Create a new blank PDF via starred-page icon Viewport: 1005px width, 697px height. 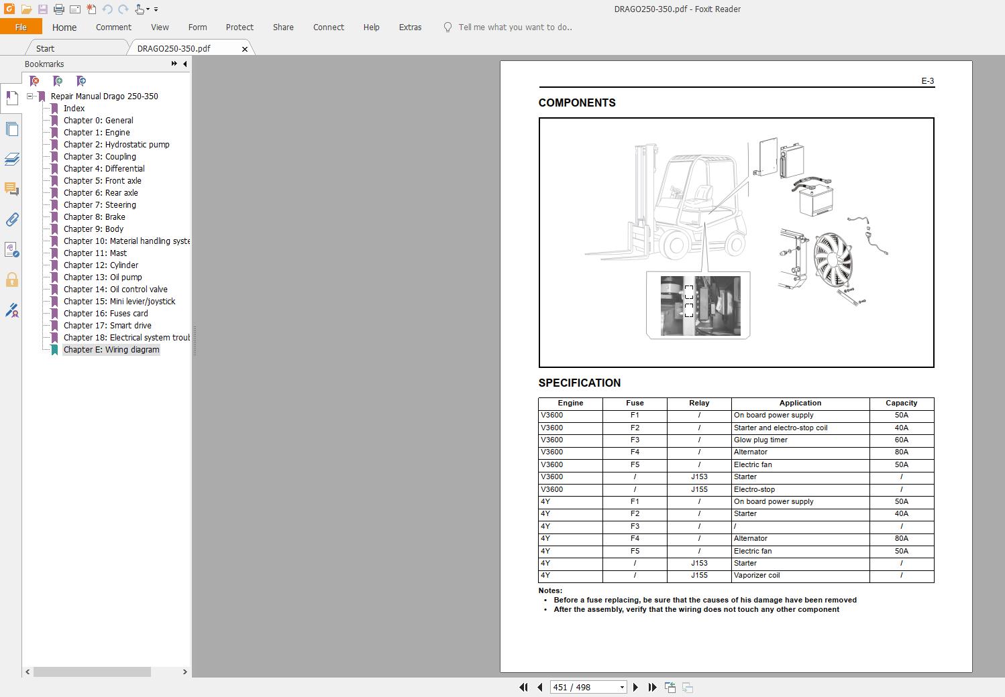click(91, 9)
